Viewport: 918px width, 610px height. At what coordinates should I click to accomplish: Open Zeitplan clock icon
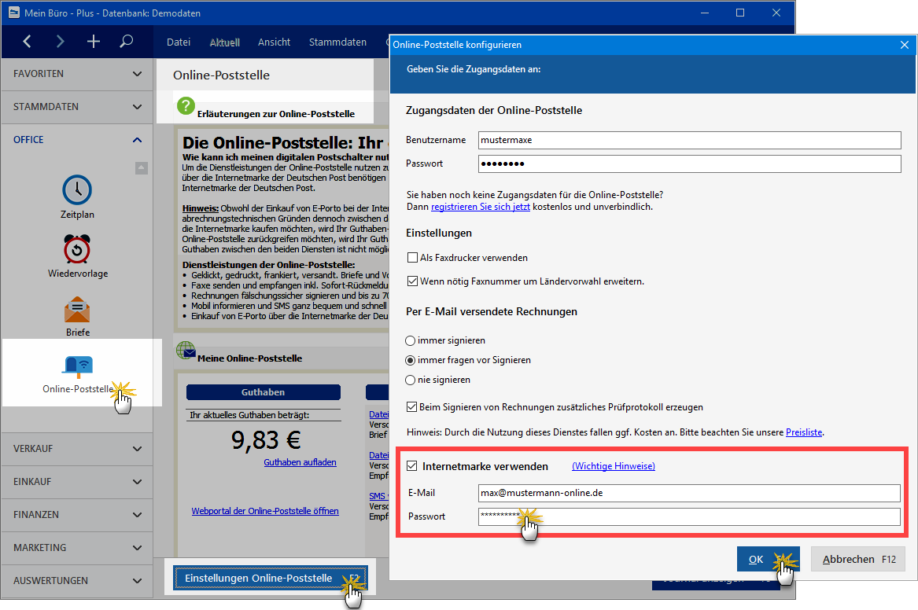(76, 189)
